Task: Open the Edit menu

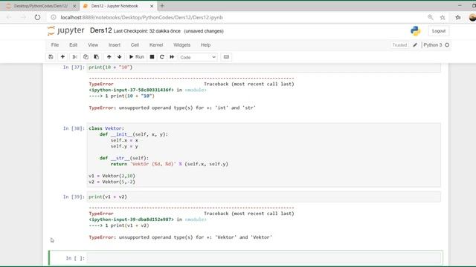Action: [x=74, y=44]
